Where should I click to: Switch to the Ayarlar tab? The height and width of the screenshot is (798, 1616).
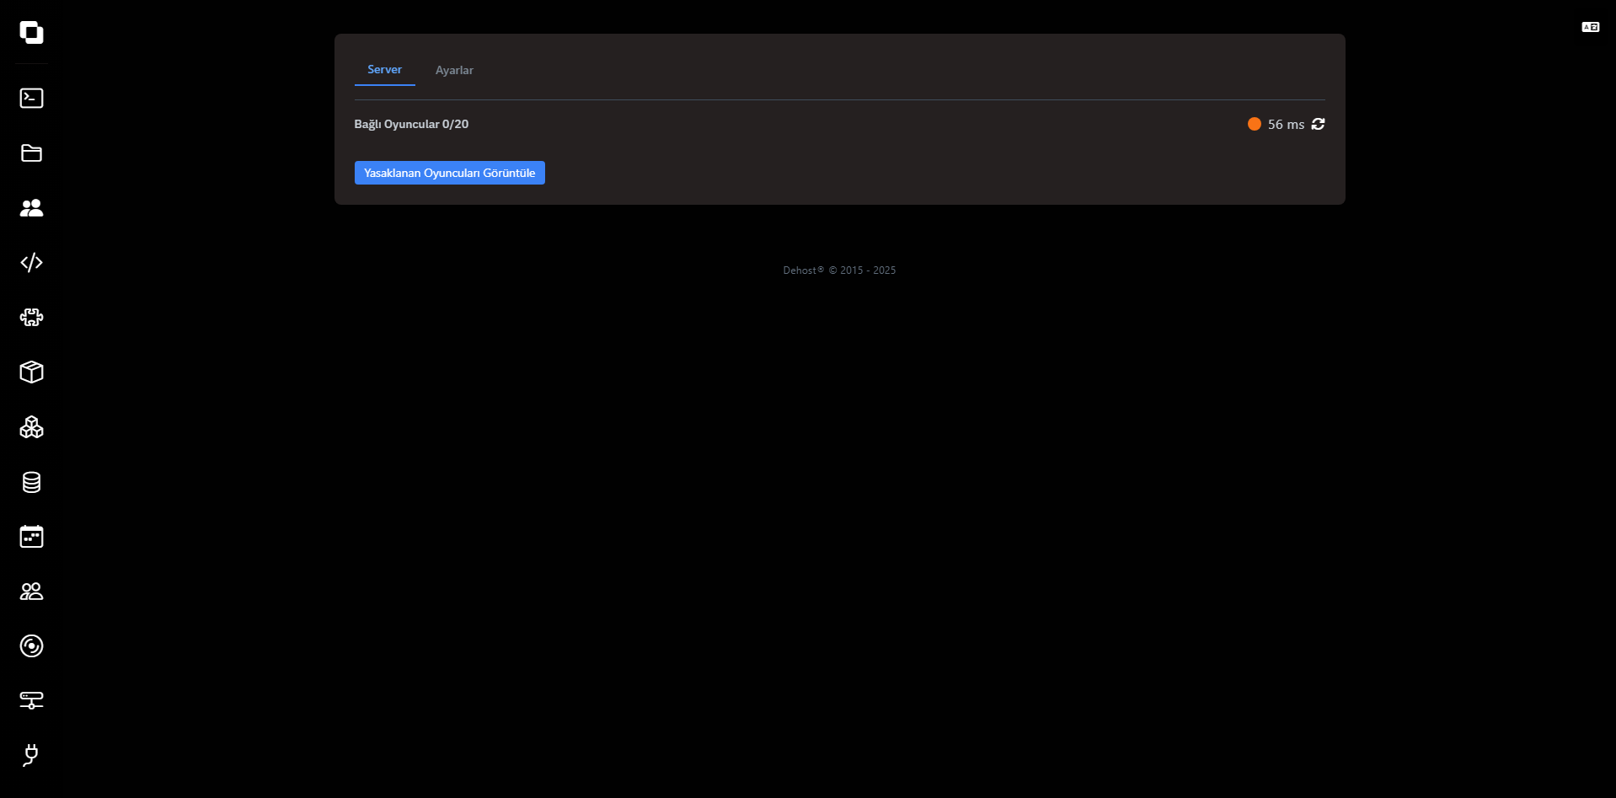(x=454, y=71)
